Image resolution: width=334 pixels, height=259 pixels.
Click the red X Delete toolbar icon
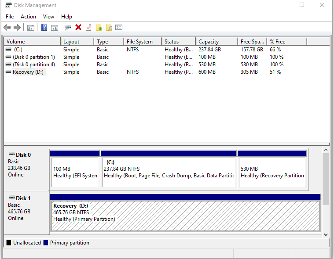[78, 27]
